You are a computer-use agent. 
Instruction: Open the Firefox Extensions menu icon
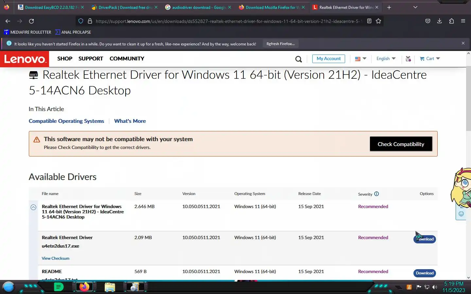[451, 21]
